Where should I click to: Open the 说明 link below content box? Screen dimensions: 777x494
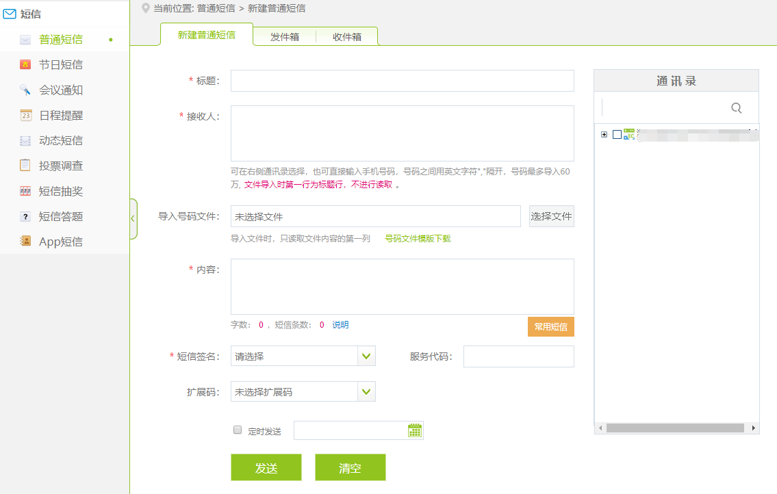[x=340, y=324]
